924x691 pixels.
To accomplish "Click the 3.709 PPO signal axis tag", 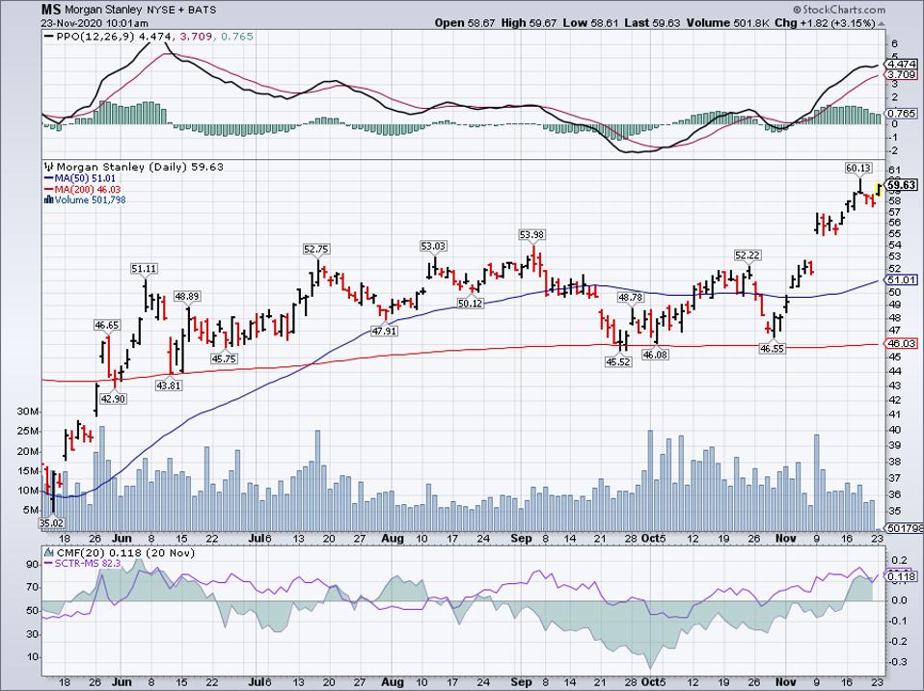I will (902, 75).
